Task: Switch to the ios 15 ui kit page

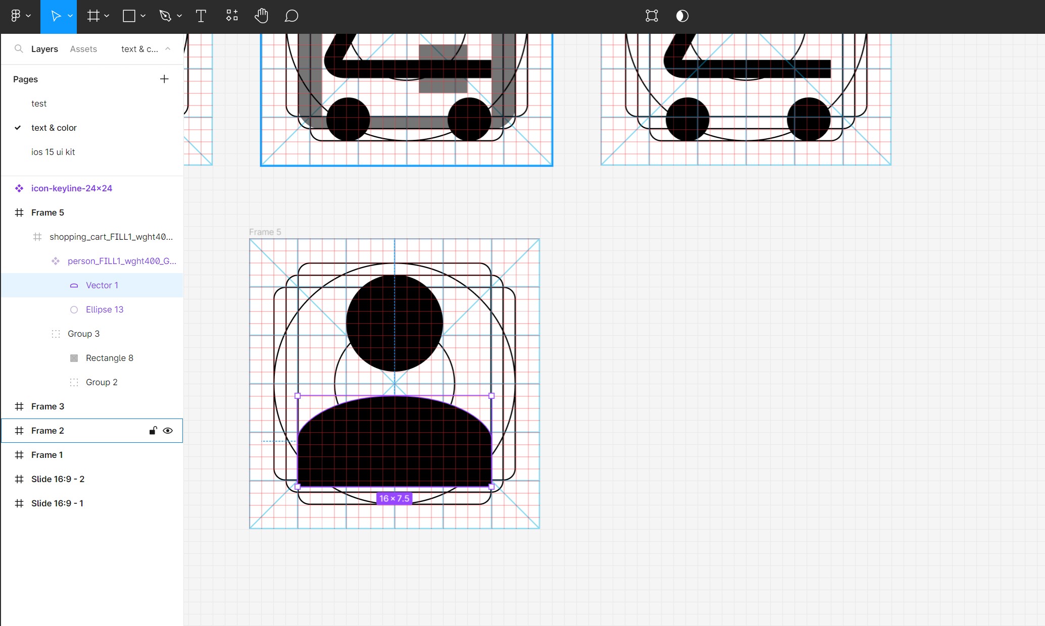Action: [53, 152]
